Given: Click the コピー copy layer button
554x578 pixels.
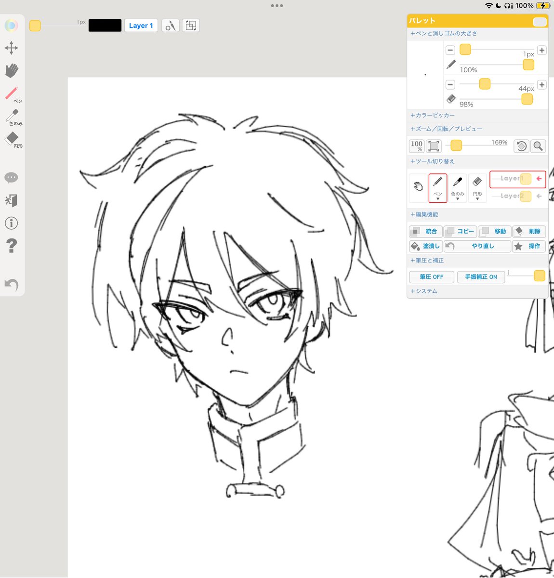Looking at the screenshot, I should (460, 231).
